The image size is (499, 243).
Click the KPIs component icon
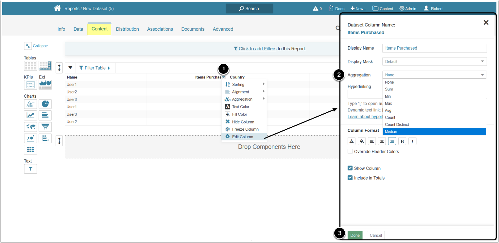30,85
